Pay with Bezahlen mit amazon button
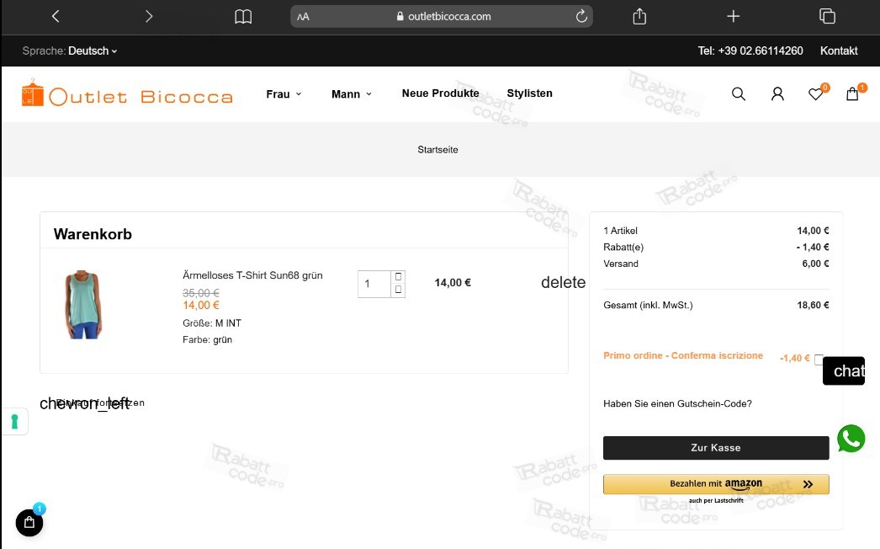 (x=716, y=484)
